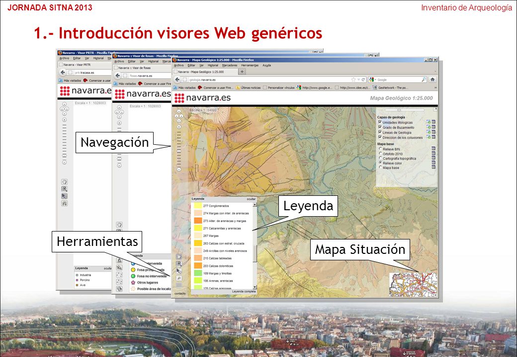This screenshot has height=357, width=517.
Task: Expand the bookmarks toolbar overflow chevron
Action: click(x=435, y=88)
